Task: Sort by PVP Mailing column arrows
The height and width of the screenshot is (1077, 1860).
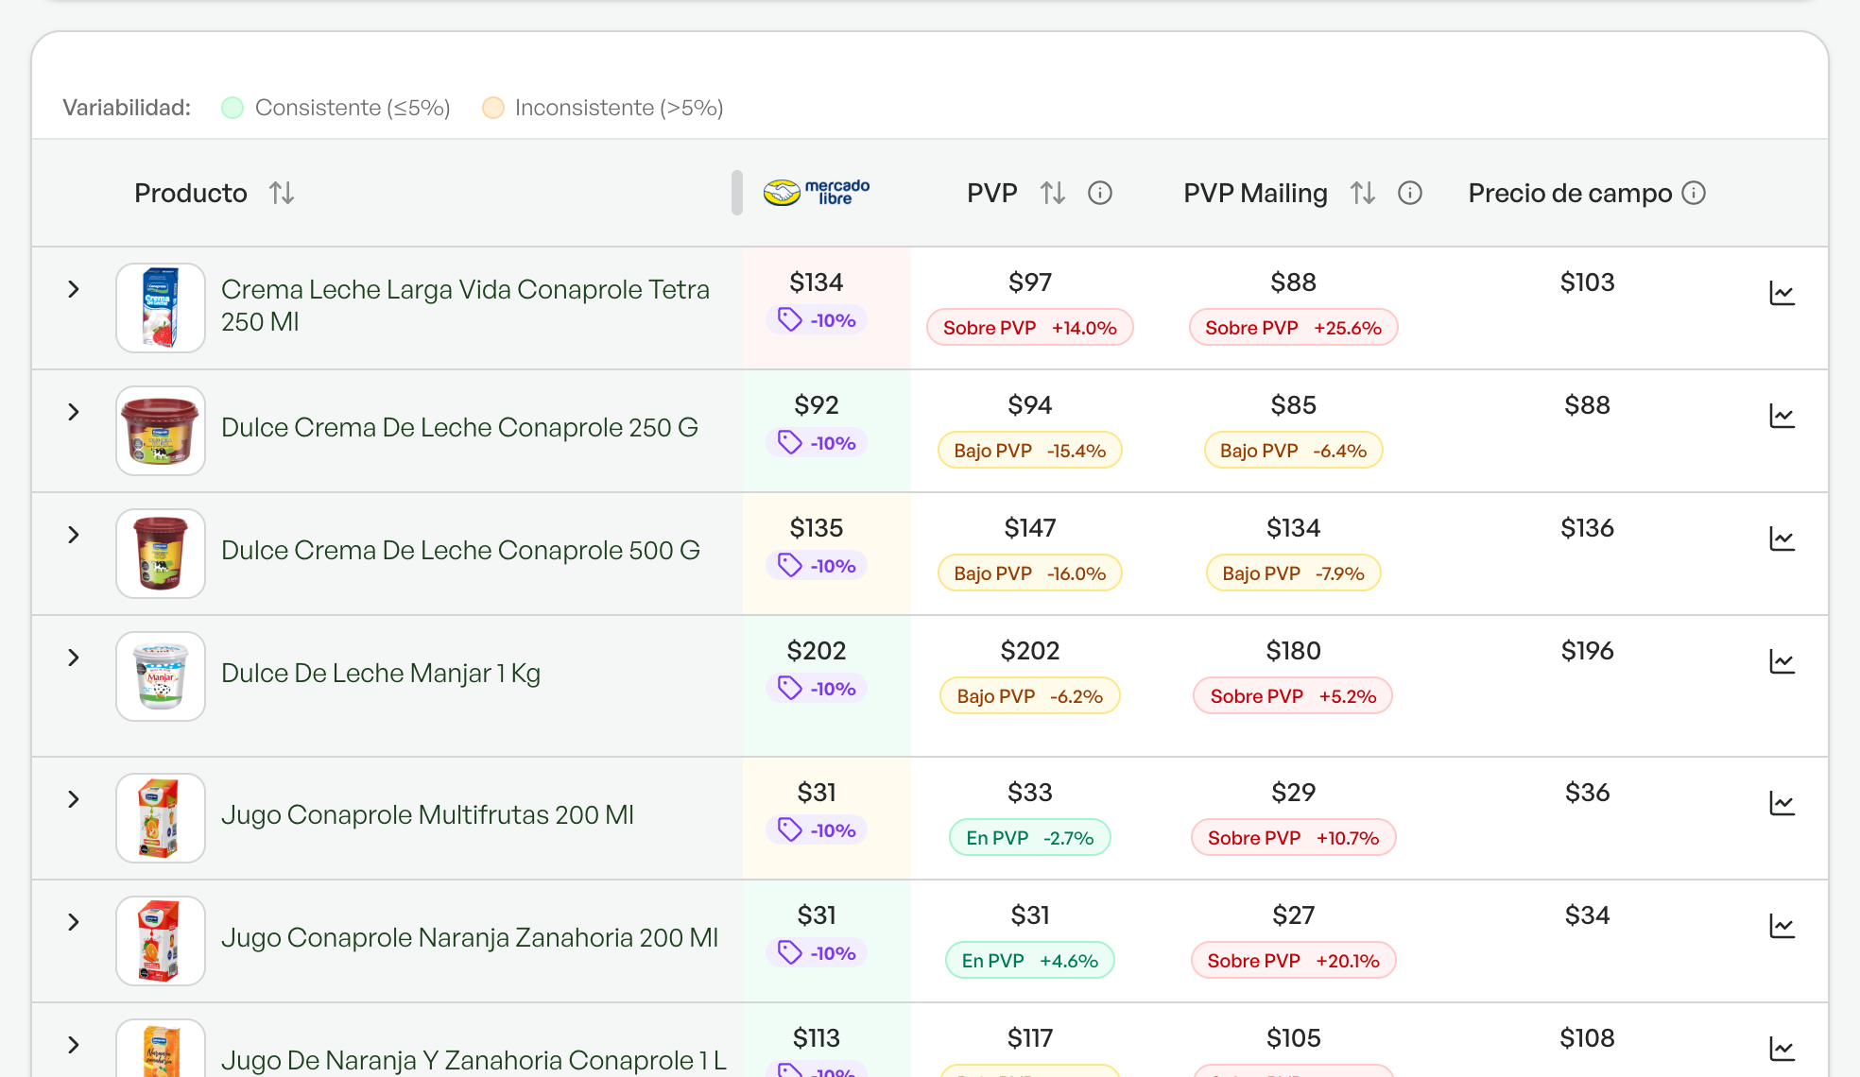Action: click(1362, 193)
